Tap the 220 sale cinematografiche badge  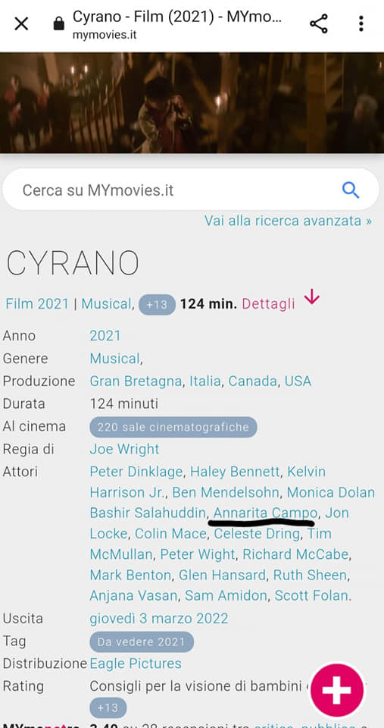[173, 427]
